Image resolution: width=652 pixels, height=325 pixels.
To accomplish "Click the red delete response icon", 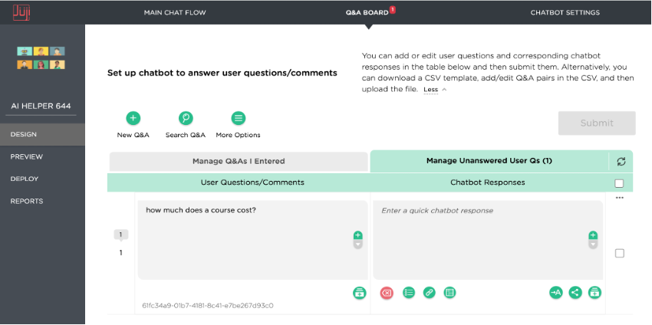I will (387, 293).
